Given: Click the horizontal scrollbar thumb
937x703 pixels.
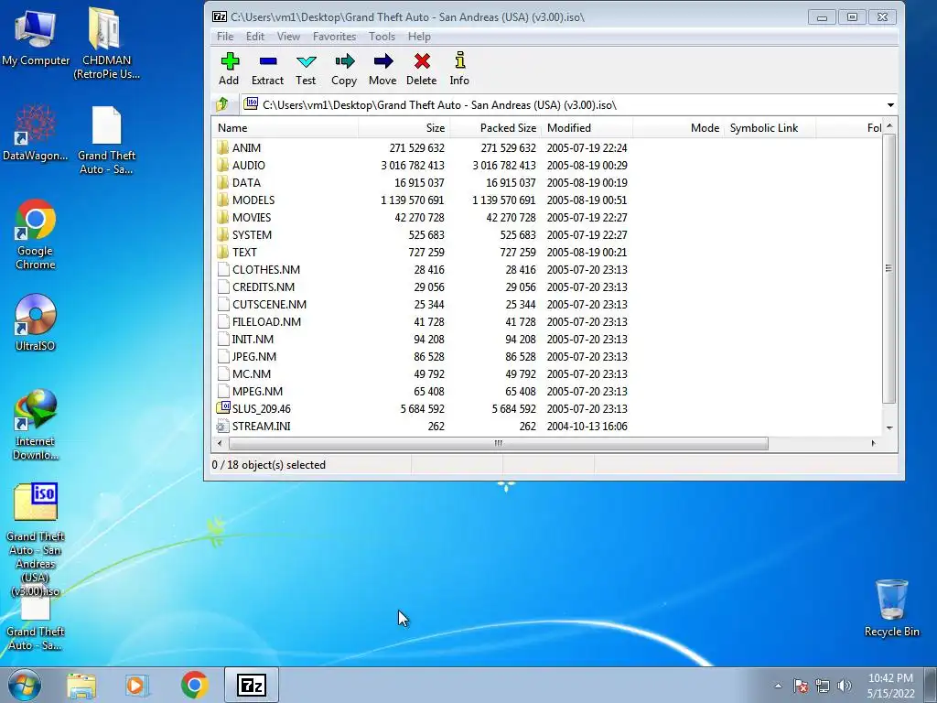Looking at the screenshot, I should click(499, 444).
